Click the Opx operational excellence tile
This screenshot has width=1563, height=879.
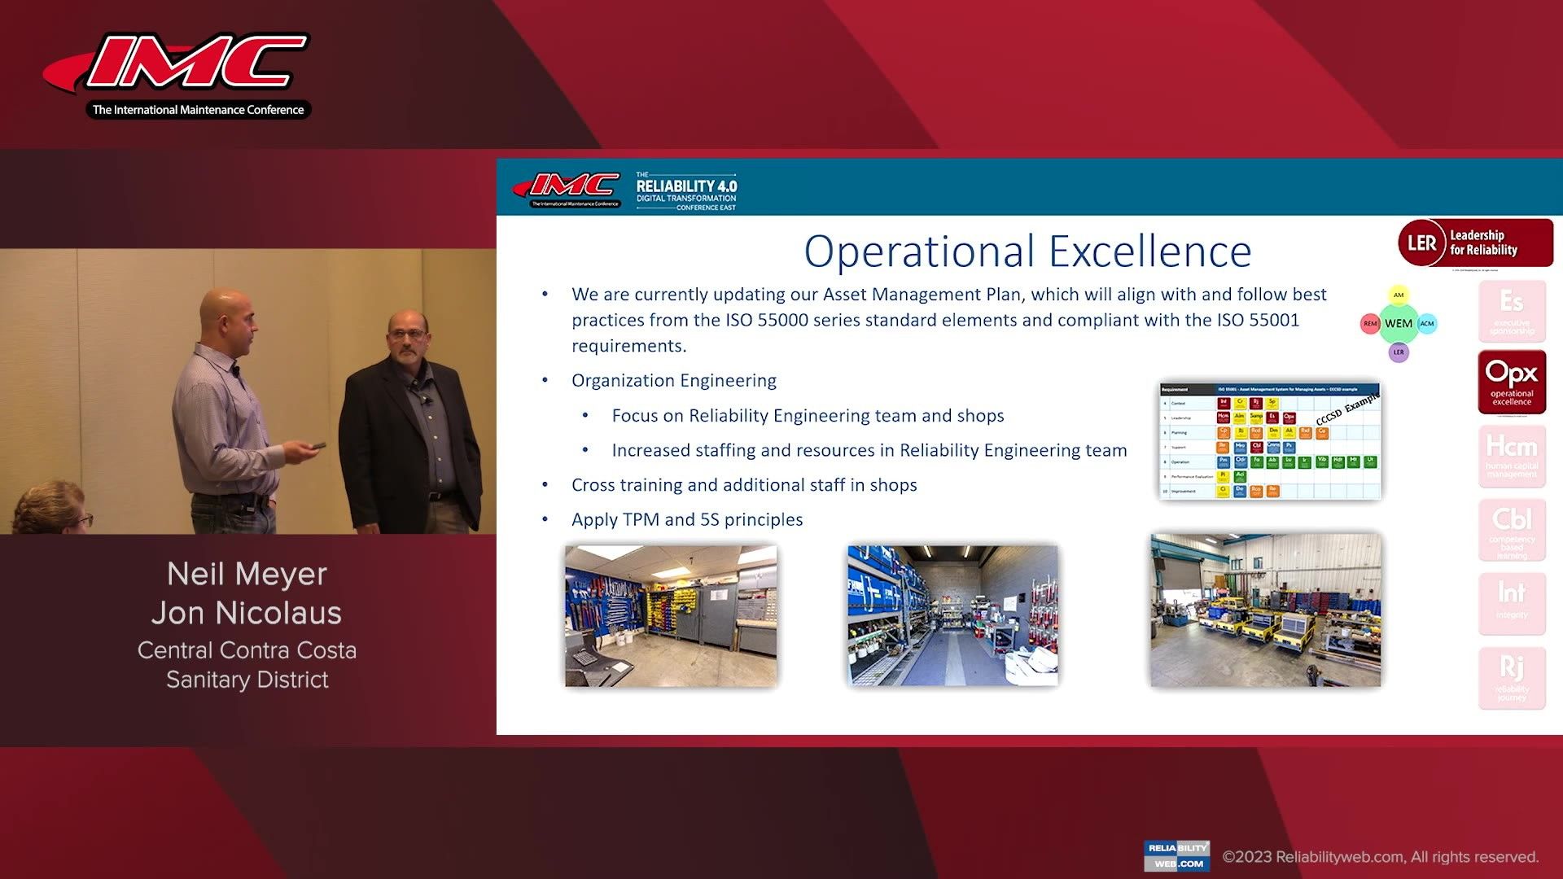pos(1512,383)
